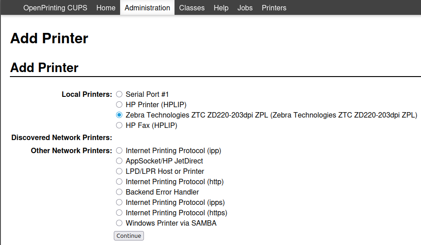Choose Internet Printing Protocol (ipps)
This screenshot has height=245, width=421.
119,202
